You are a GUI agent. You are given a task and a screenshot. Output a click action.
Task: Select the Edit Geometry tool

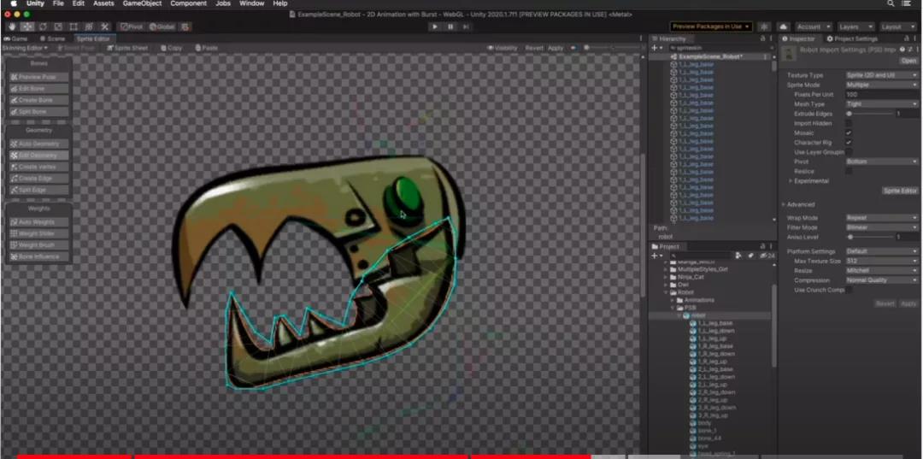[x=38, y=156]
